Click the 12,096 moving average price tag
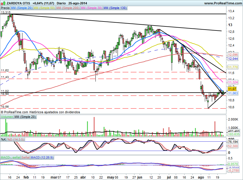The image size is (243, 180). 233,55
